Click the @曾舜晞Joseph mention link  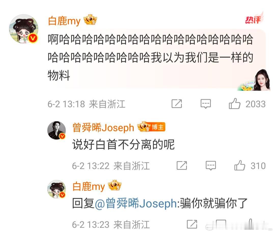(x=136, y=203)
